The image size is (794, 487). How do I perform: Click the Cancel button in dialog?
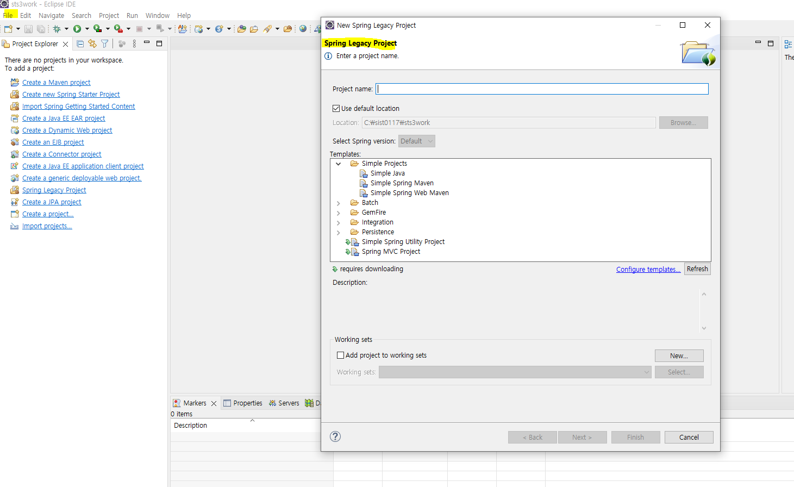tap(689, 437)
